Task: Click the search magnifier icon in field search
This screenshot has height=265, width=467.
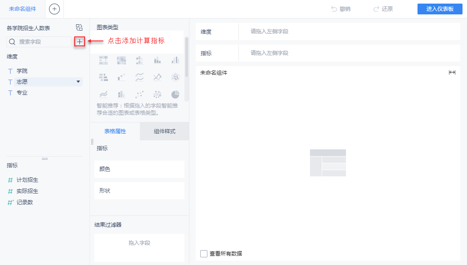Action: [12, 42]
